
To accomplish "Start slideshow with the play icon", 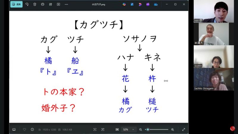I will (58, 4).
